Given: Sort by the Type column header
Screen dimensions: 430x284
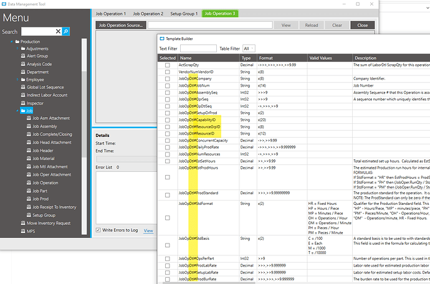Looking at the screenshot, I should click(x=248, y=58).
